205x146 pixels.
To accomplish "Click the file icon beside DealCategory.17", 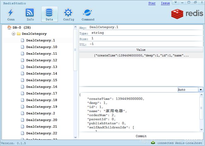I will click(22, 94).
